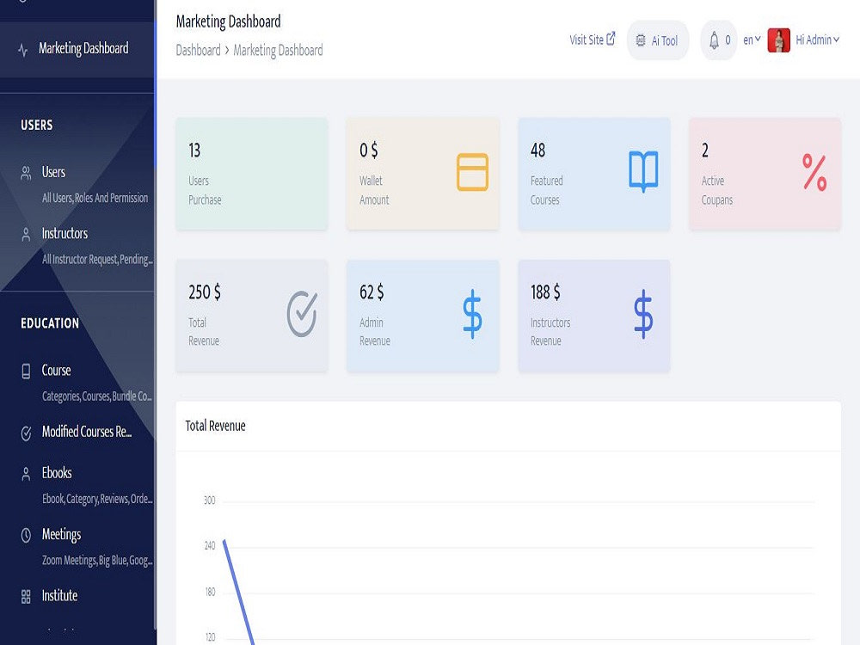Click the "0 $" wallet amount value

click(x=369, y=150)
